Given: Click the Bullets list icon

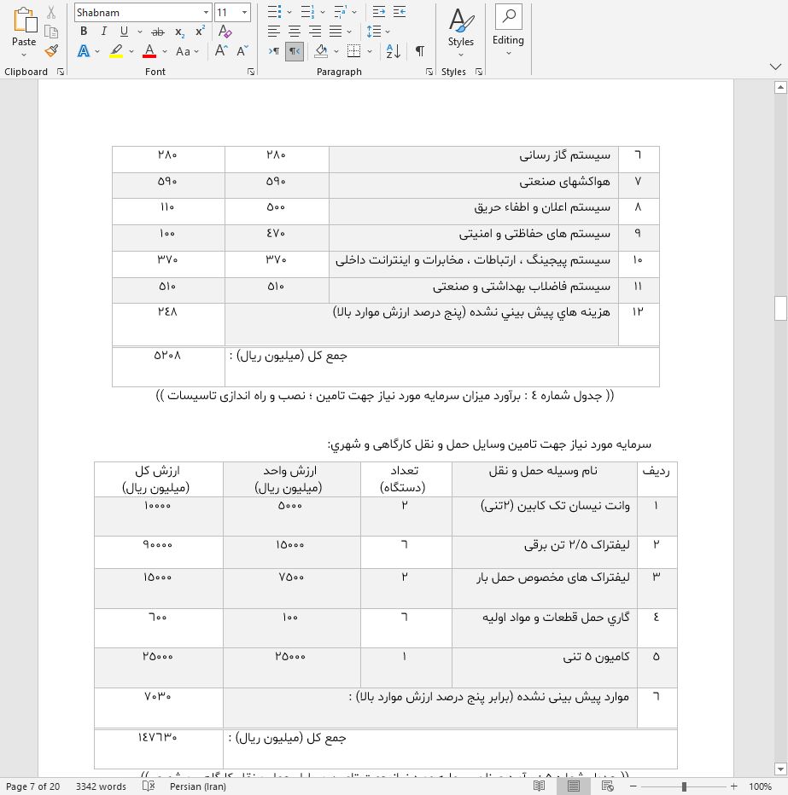Looking at the screenshot, I should 275,12.
